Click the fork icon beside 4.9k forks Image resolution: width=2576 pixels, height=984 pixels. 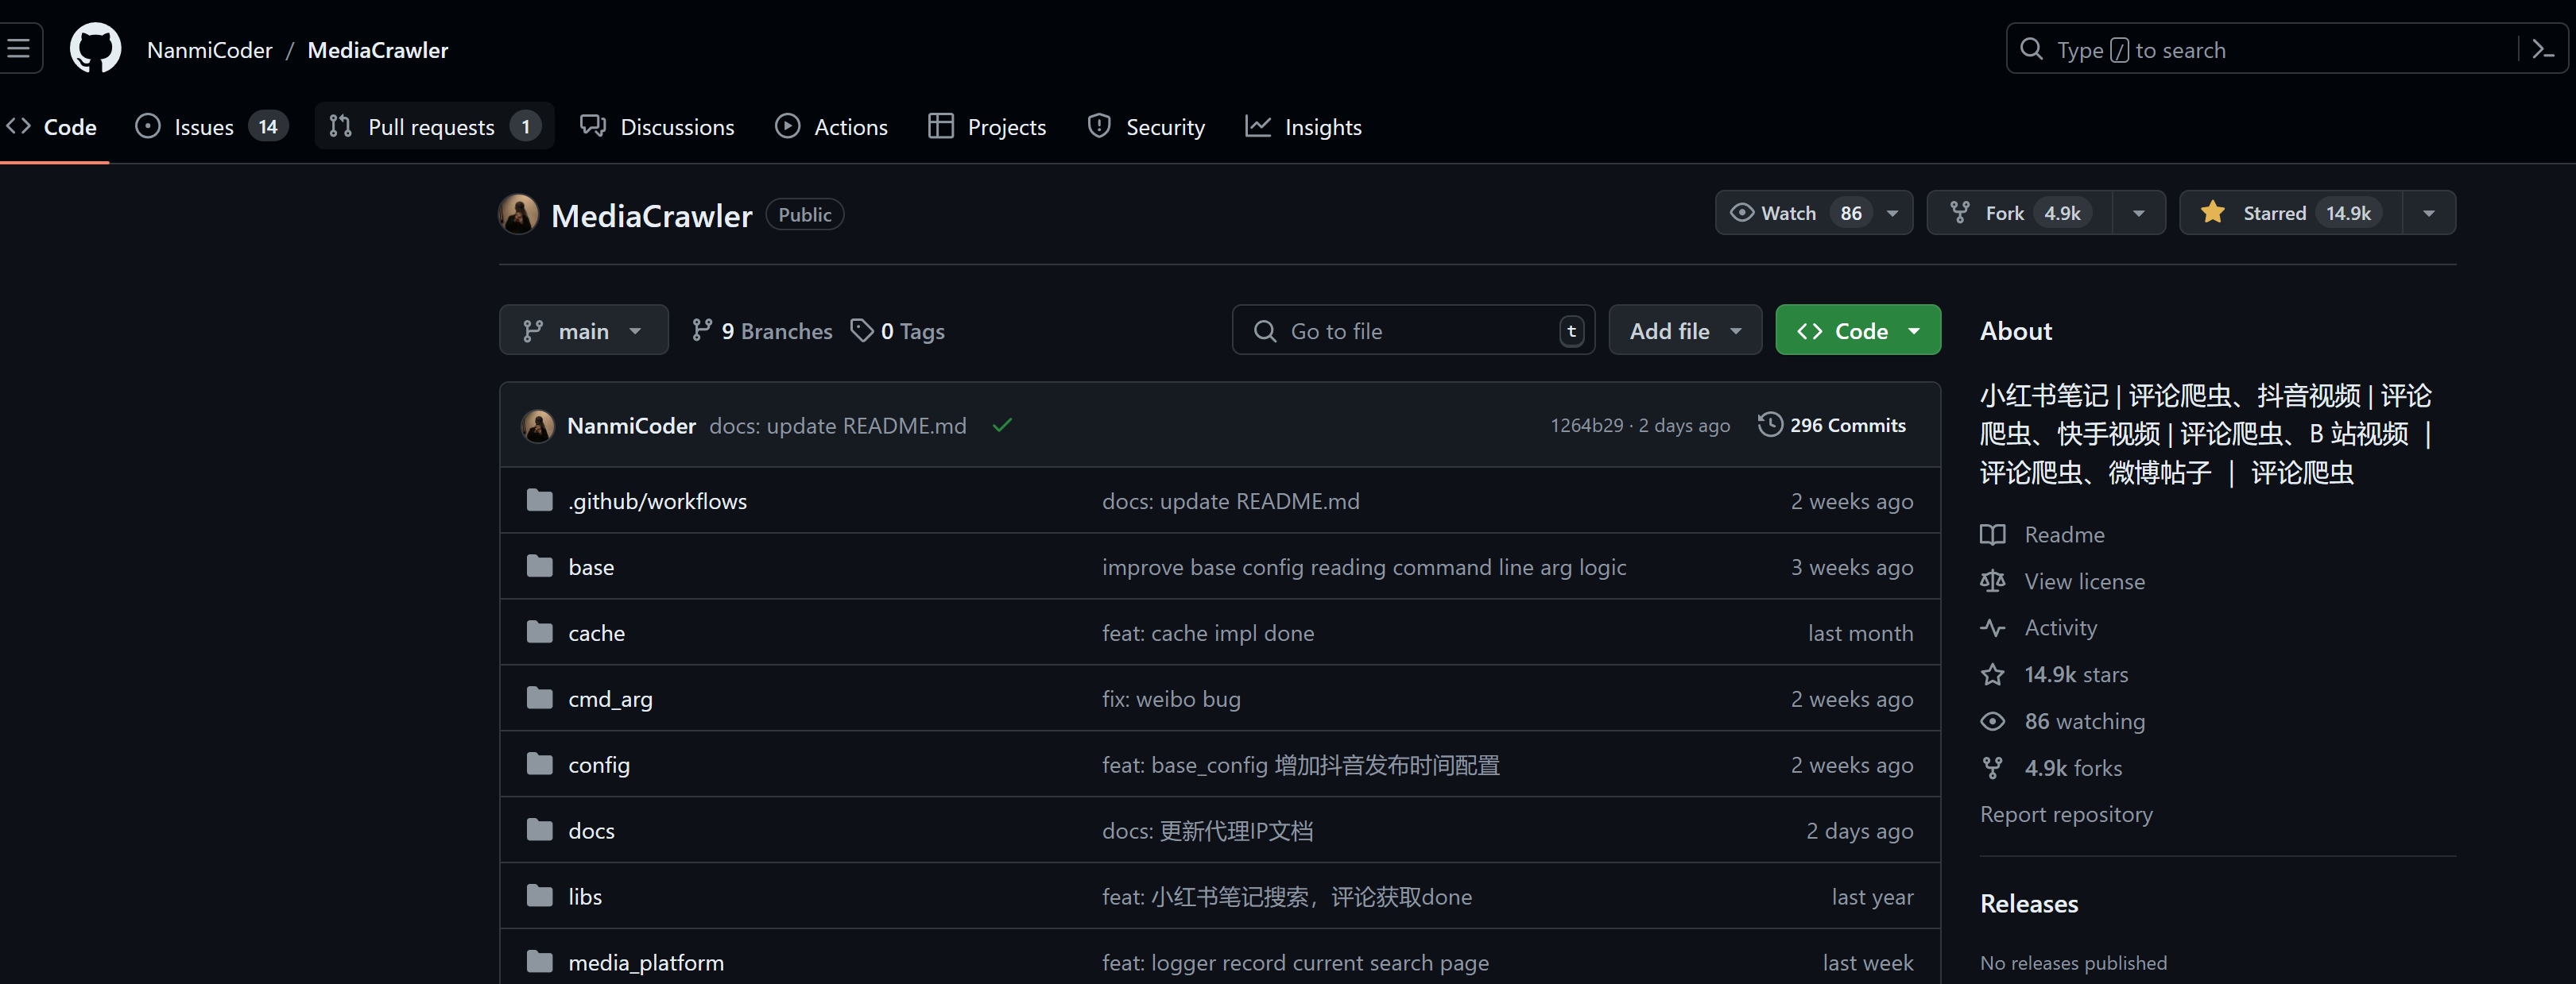tap(1992, 767)
